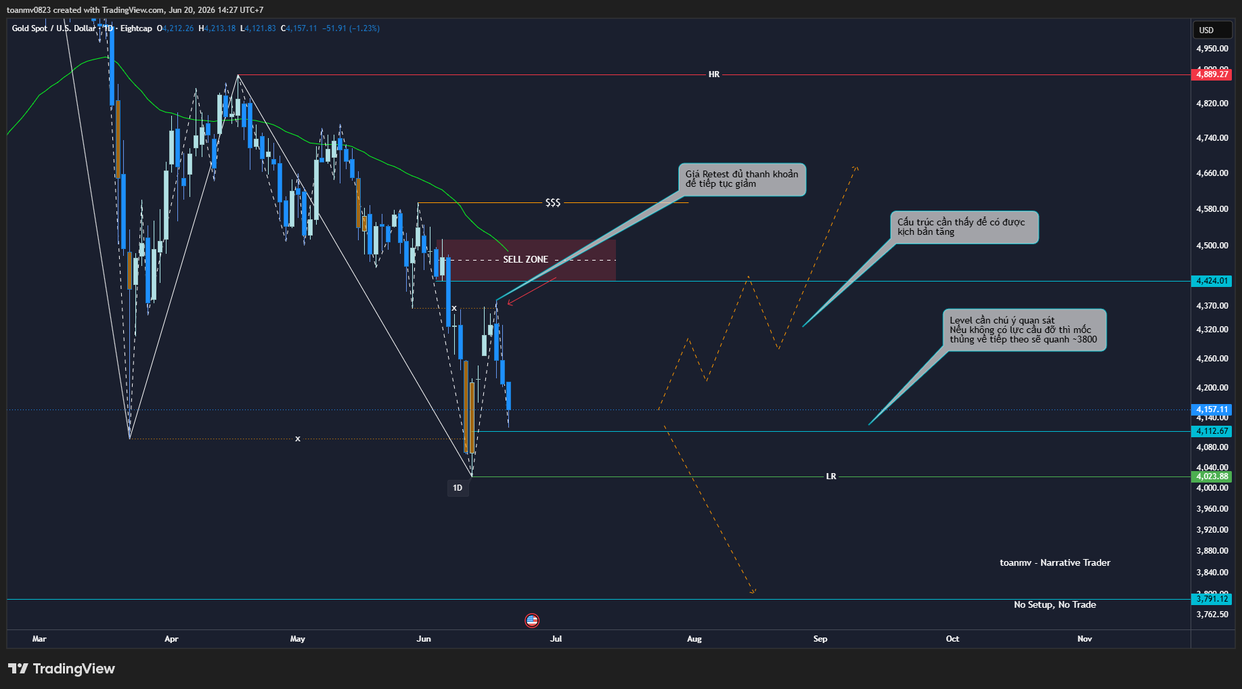This screenshot has height=689, width=1242.
Task: Click the x marker on orange dotted line
Action: click(298, 439)
